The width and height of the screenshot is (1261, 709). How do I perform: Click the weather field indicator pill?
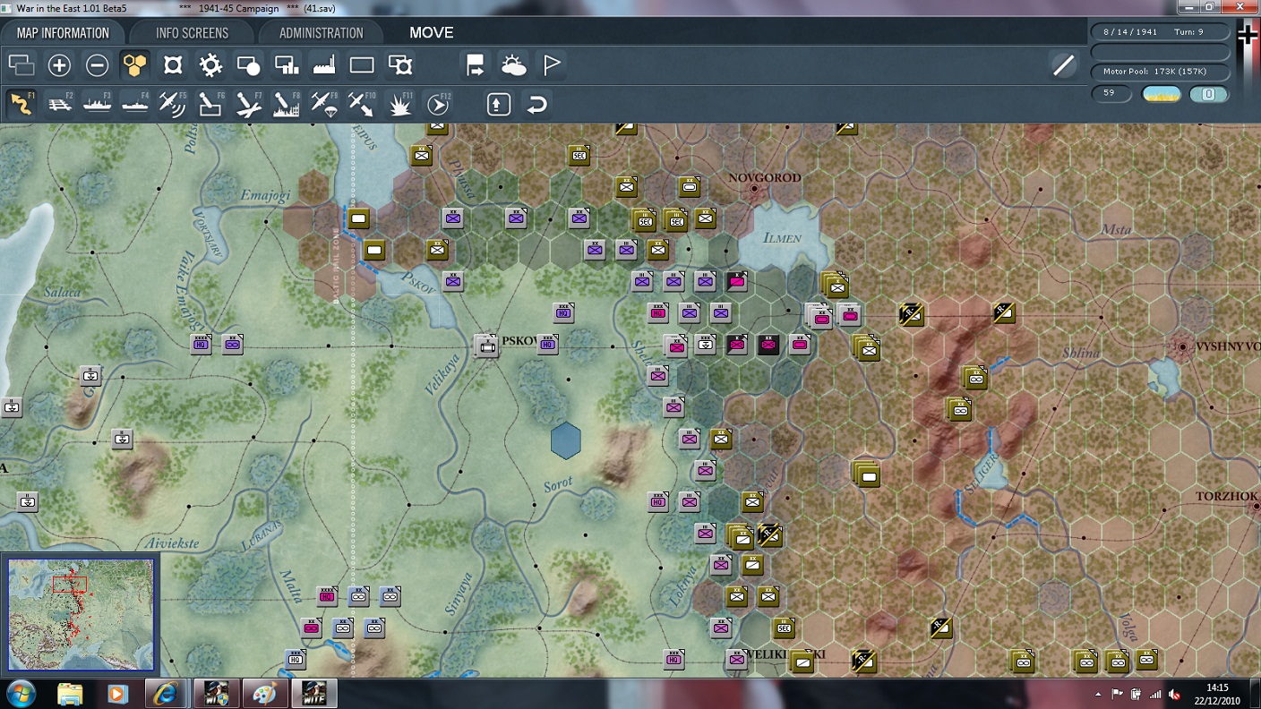(x=1162, y=94)
